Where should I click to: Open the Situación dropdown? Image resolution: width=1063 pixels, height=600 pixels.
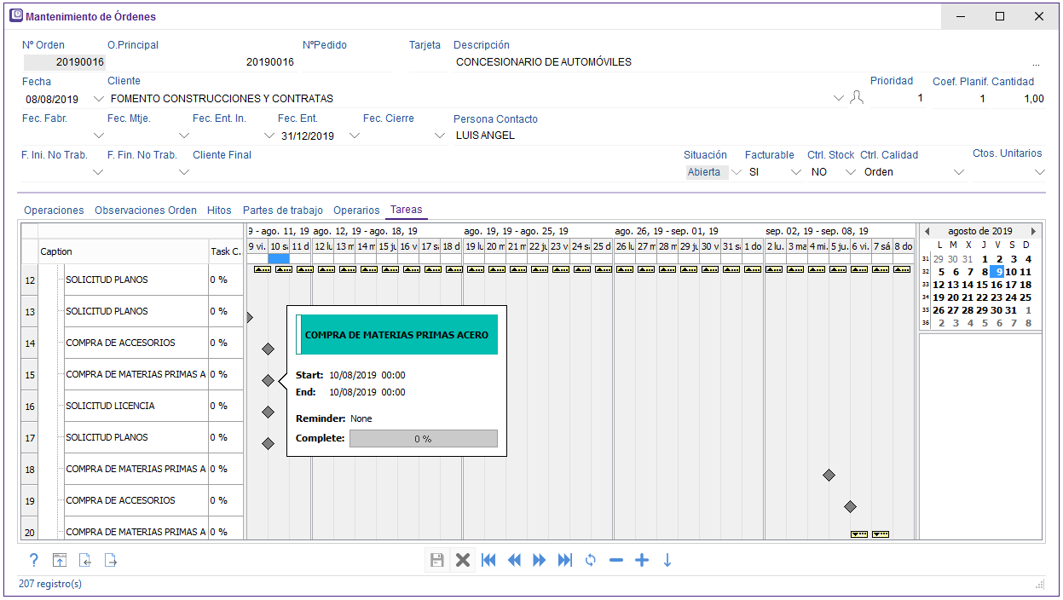coord(736,172)
